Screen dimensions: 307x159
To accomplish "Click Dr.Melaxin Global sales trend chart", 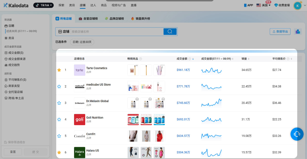I will (x=212, y=103).
